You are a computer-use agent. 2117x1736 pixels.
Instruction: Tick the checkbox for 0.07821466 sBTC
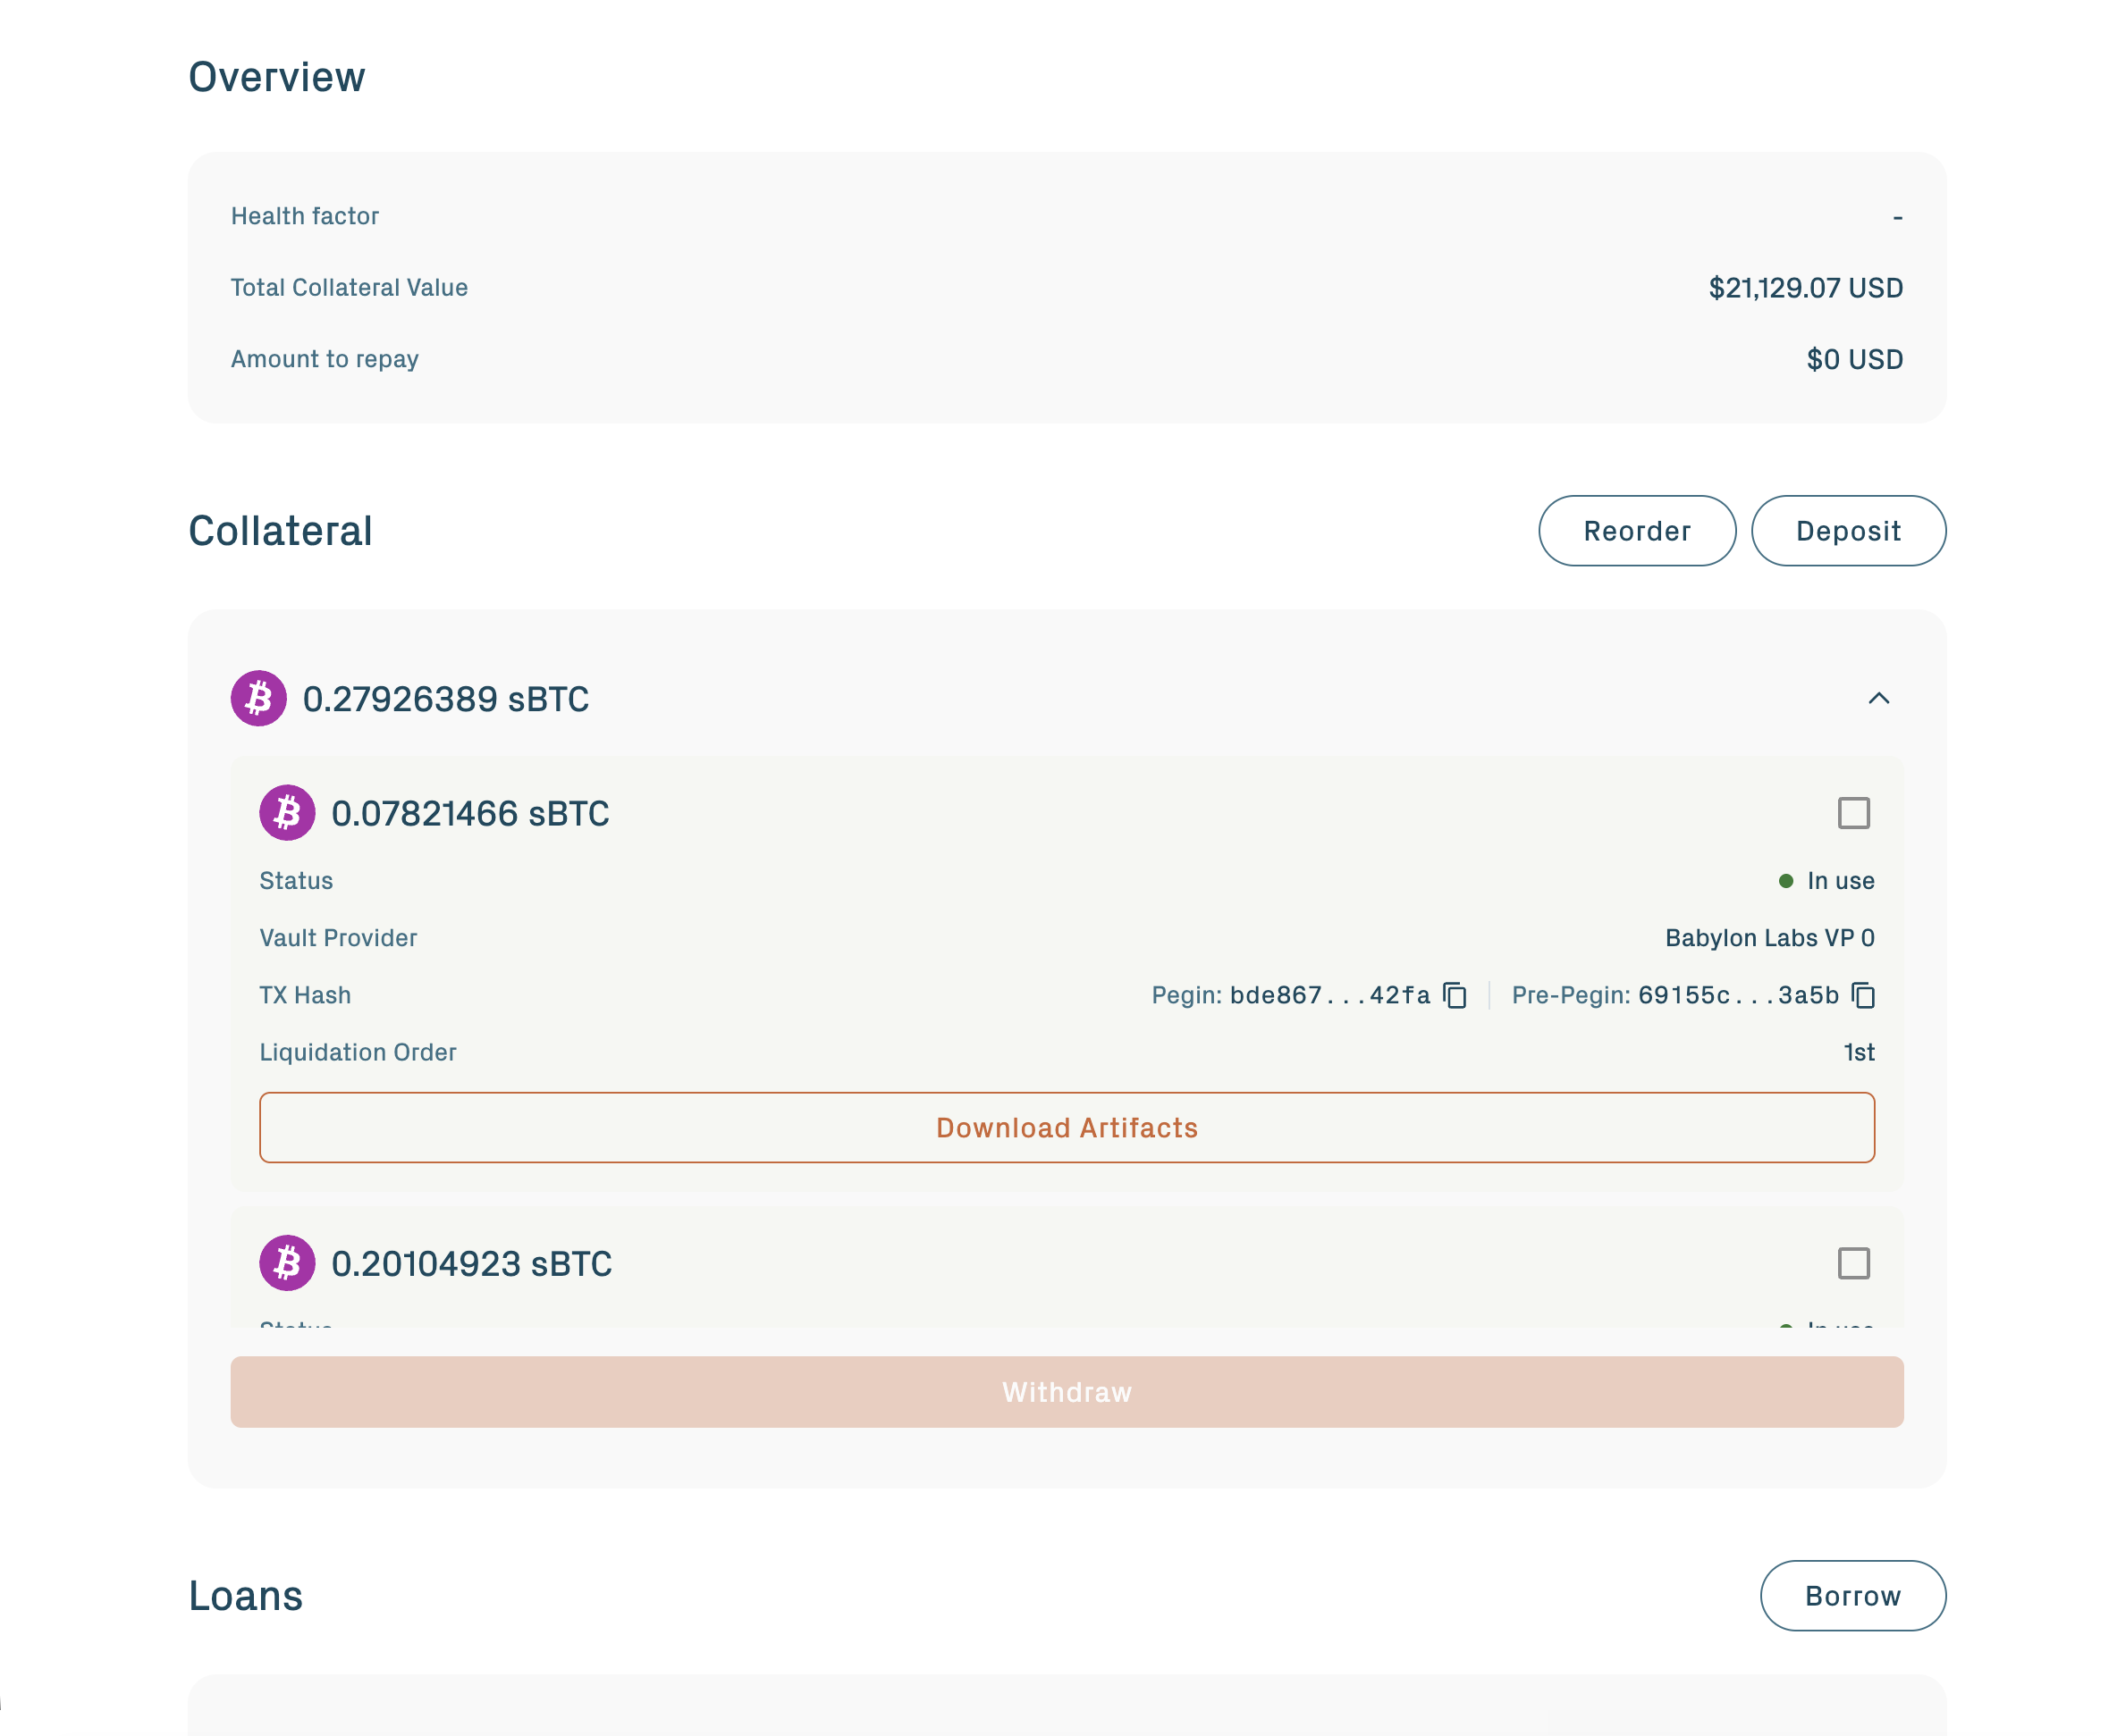coord(1854,813)
